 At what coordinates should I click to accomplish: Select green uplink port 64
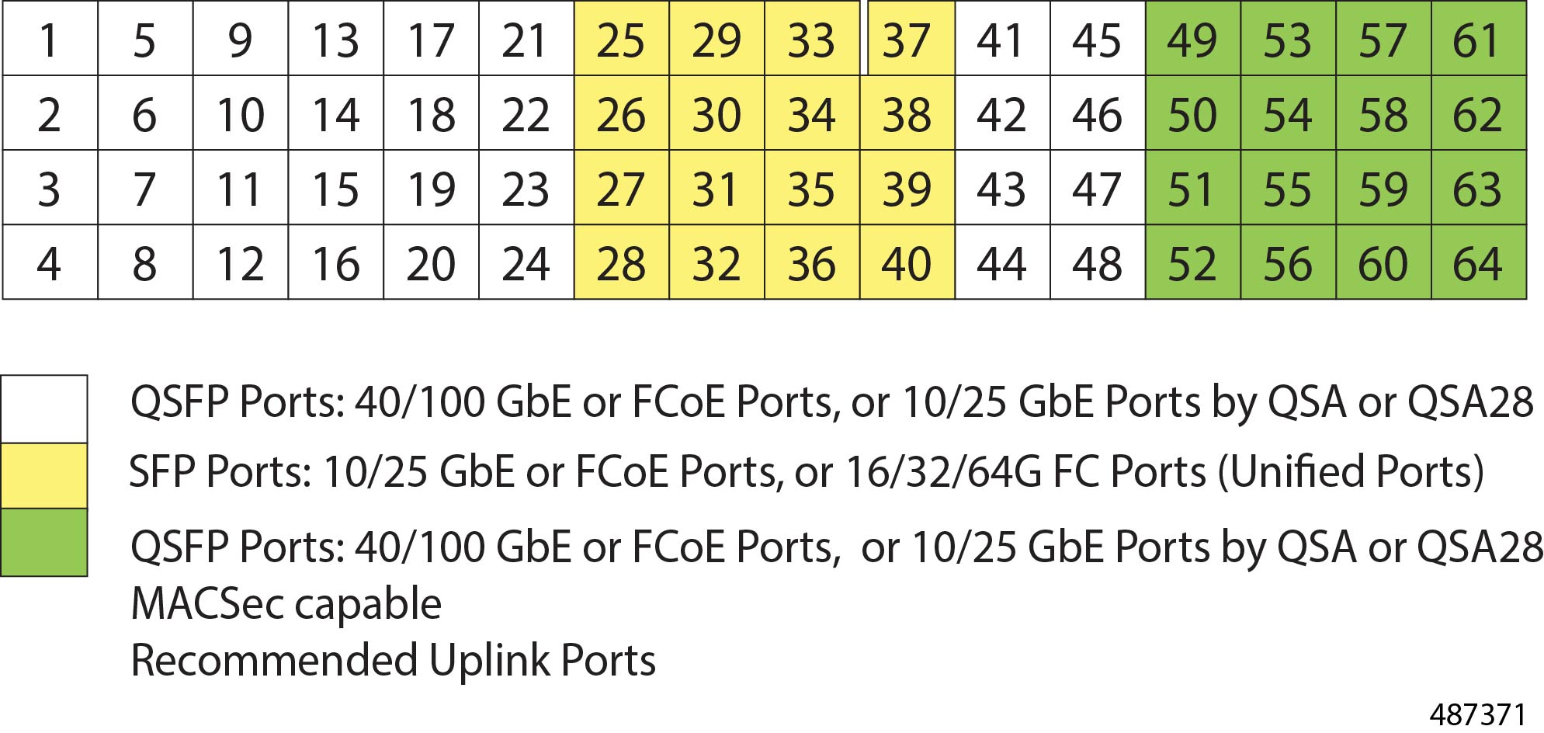[x=1479, y=262]
